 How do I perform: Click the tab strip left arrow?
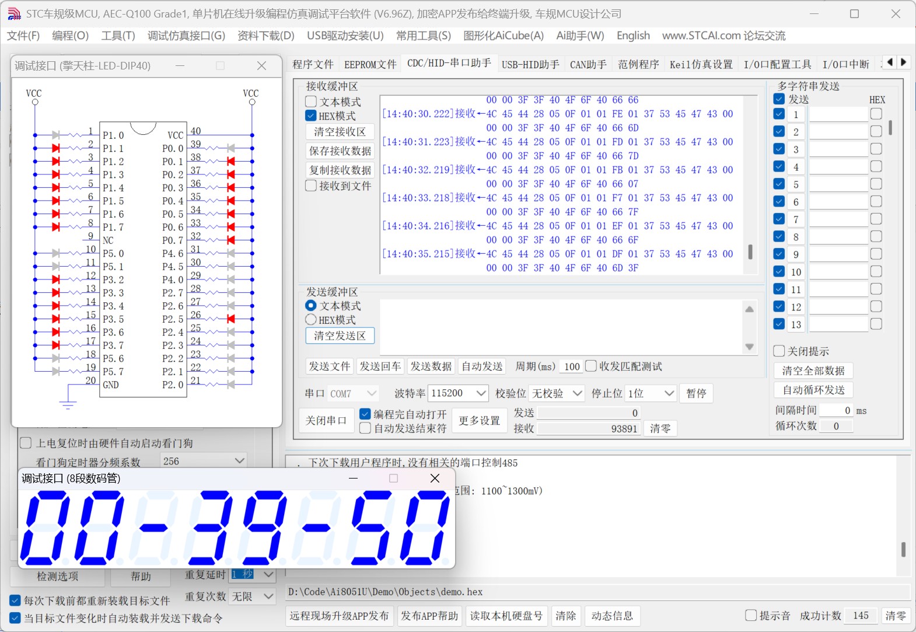click(890, 62)
